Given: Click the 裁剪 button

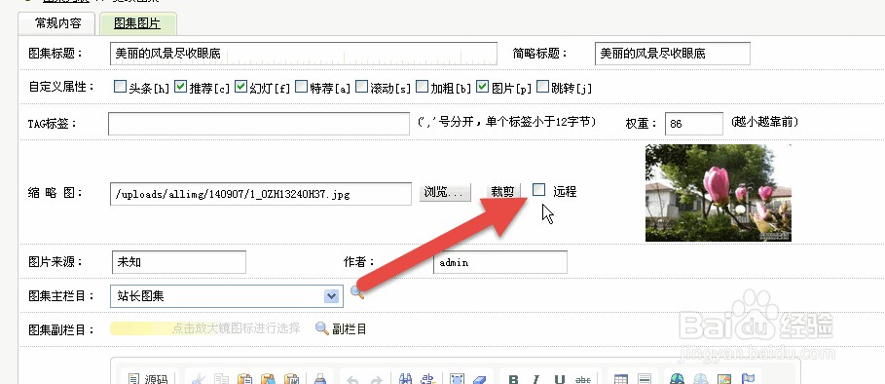Looking at the screenshot, I should tap(503, 191).
